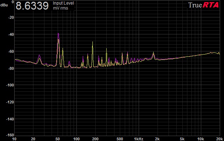Click the -100 level axis label

click(10, 85)
